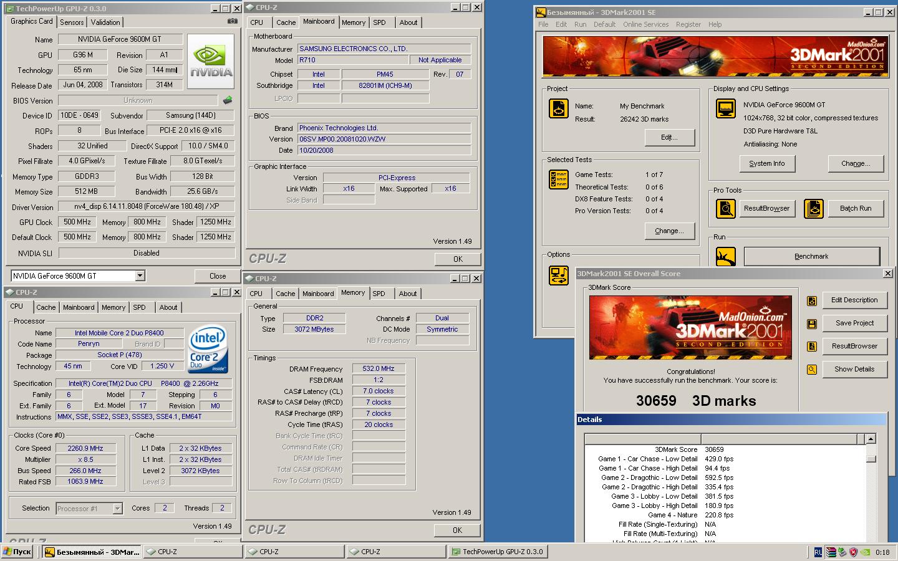898x561 pixels.
Task: Click the NVIDIA tray icon
Action: [x=866, y=552]
